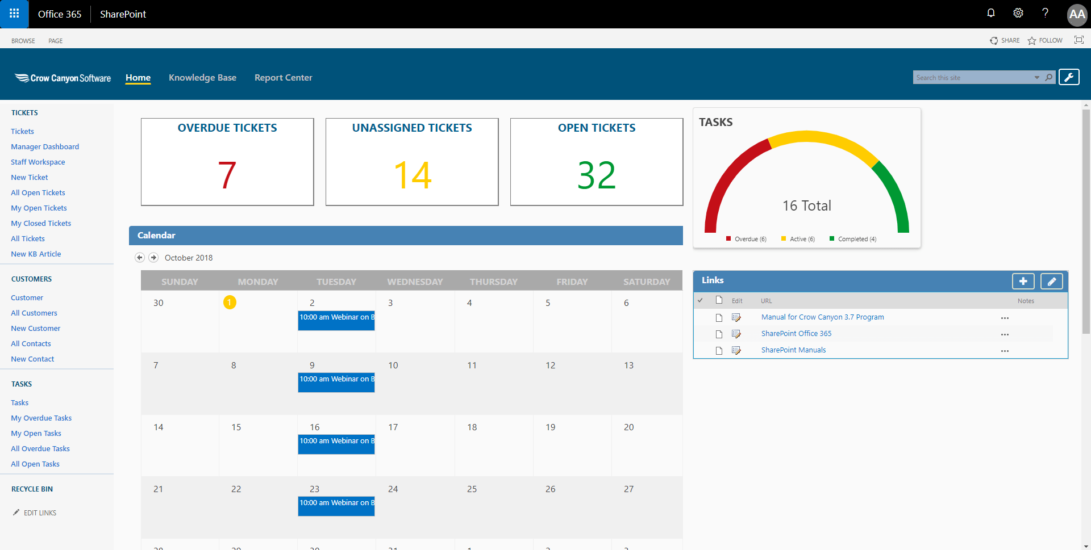This screenshot has height=550, width=1091.
Task: Click the focus on content icon
Action: click(1078, 40)
